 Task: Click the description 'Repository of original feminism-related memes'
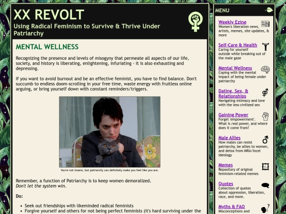pos(238,172)
